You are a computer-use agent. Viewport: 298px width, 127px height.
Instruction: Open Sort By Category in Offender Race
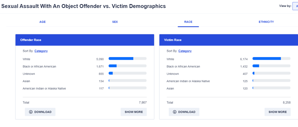tap(41, 51)
